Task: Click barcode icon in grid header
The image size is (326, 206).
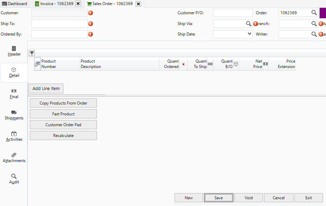Action: [x=210, y=64]
